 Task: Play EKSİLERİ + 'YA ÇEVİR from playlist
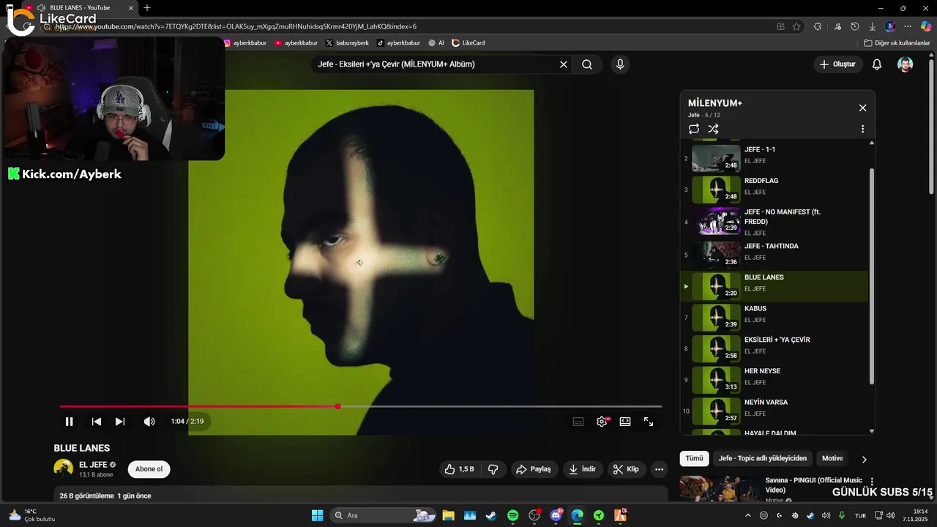point(774,348)
